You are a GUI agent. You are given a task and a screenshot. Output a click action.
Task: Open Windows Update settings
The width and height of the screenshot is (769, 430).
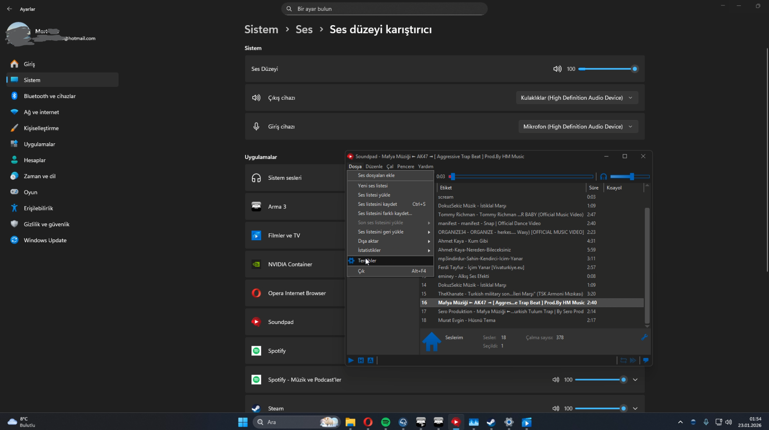click(x=62, y=240)
